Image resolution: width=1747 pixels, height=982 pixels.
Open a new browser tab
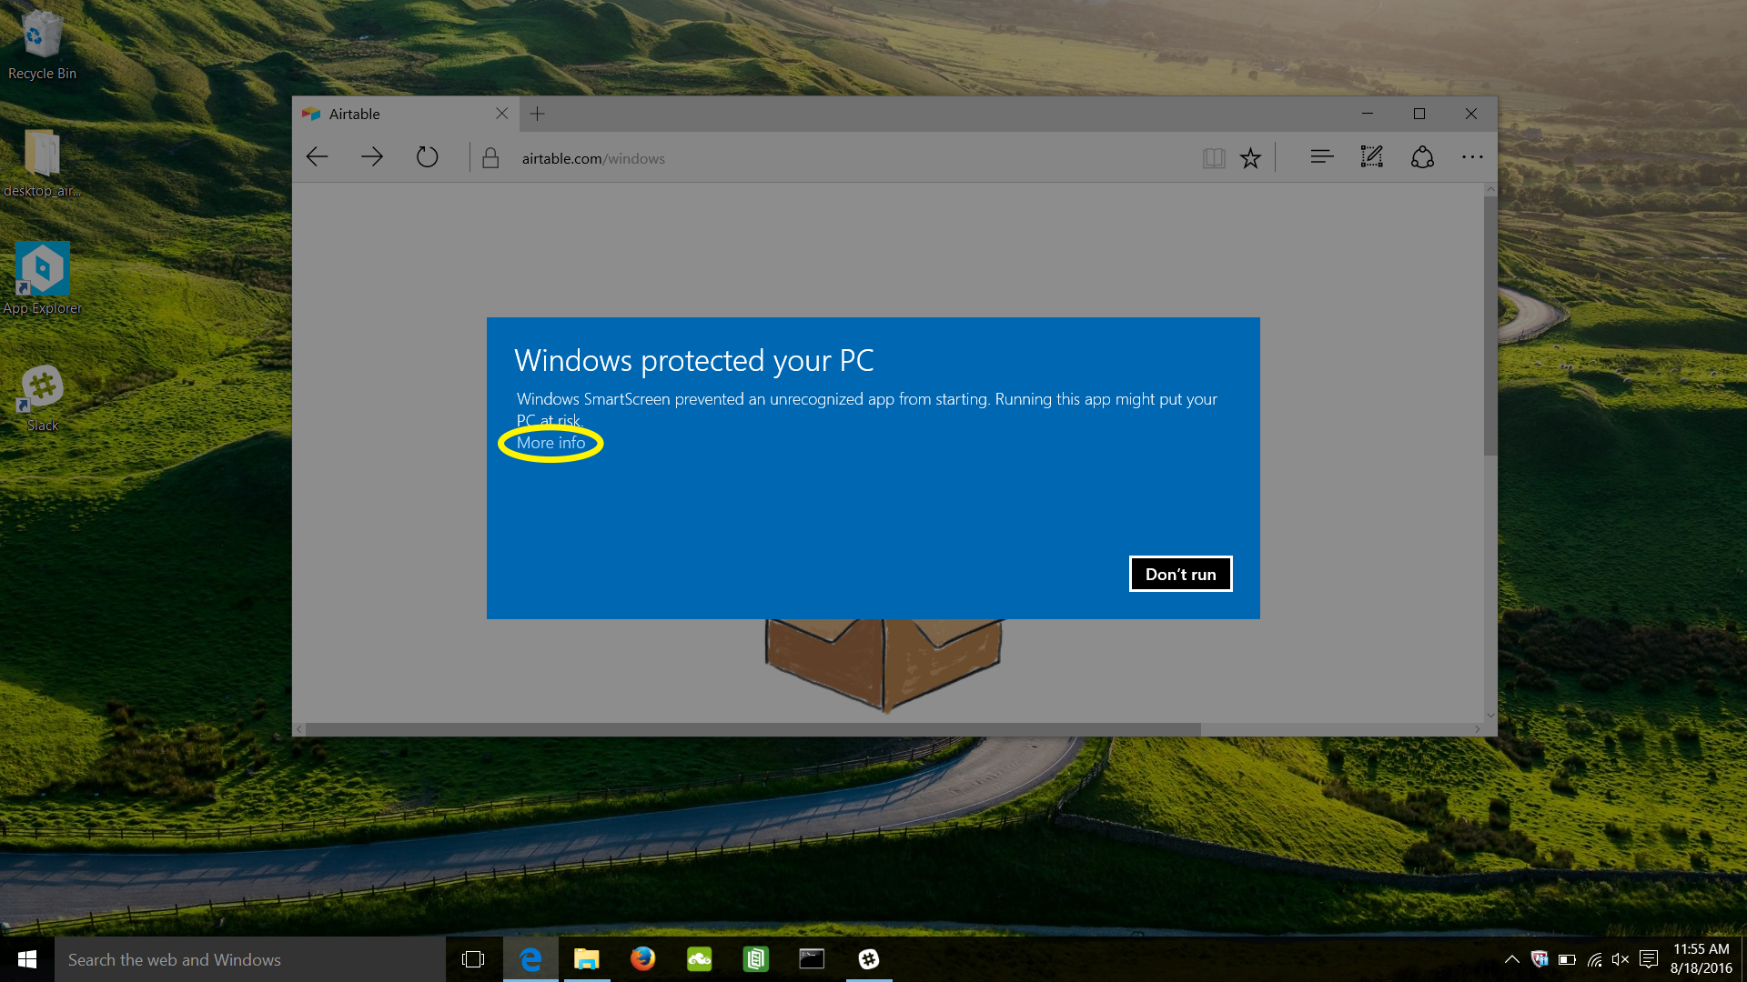pyautogui.click(x=537, y=114)
